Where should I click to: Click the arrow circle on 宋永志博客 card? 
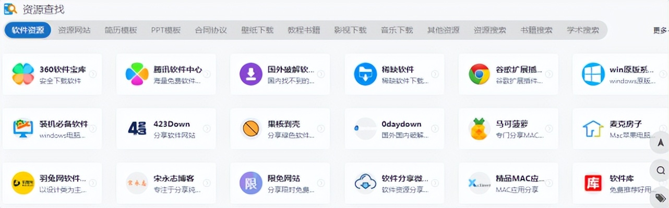coord(207,183)
